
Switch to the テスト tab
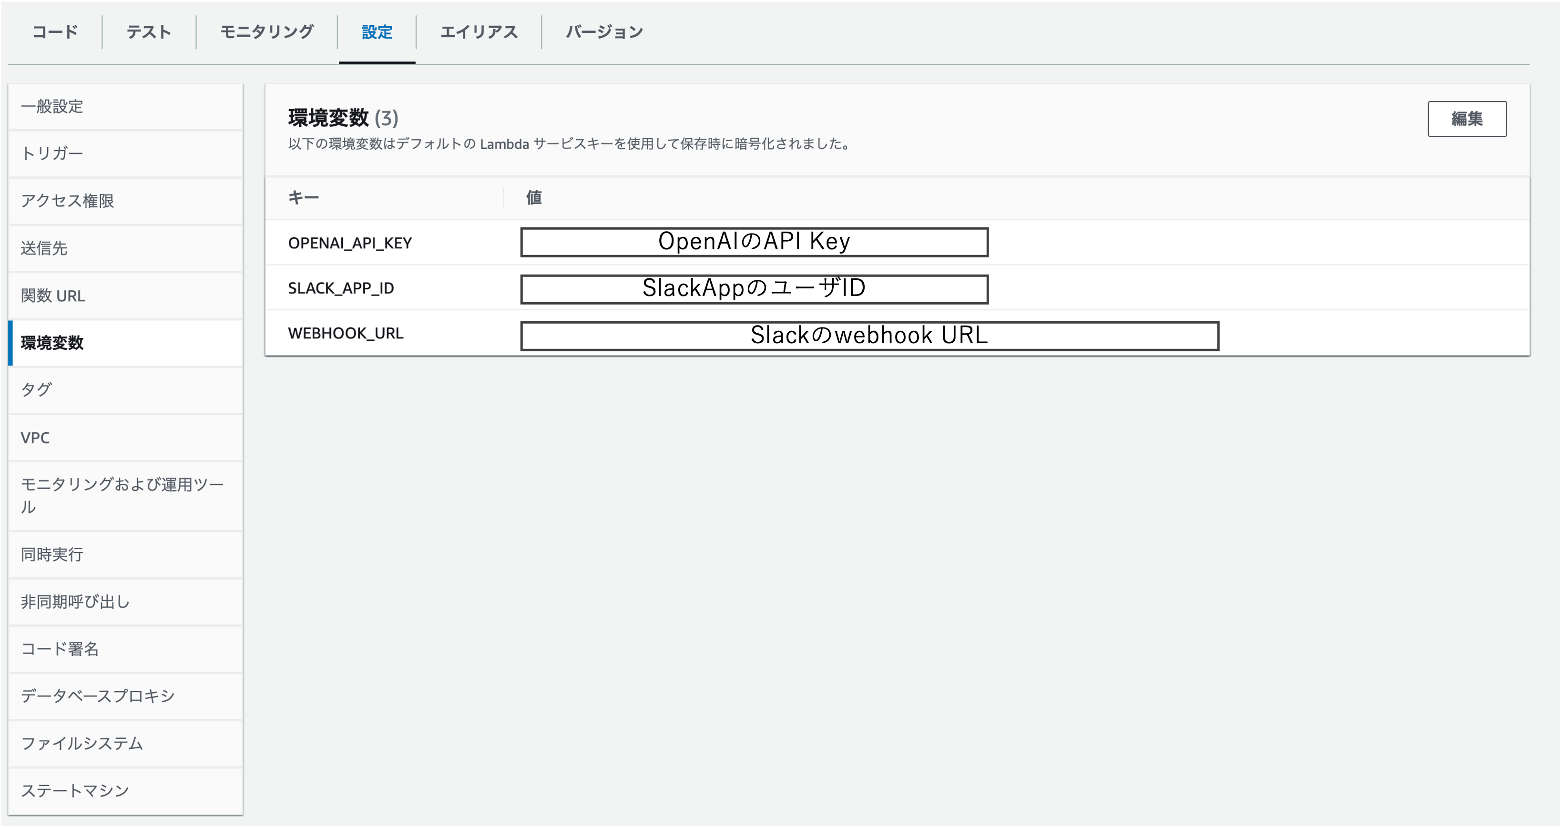point(149,32)
